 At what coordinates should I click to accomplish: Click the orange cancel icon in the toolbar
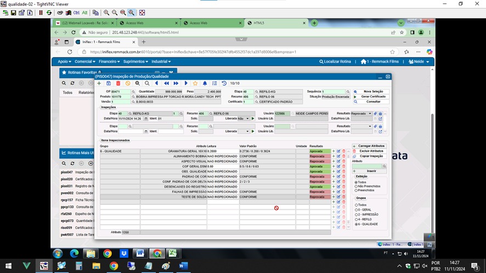click(128, 83)
